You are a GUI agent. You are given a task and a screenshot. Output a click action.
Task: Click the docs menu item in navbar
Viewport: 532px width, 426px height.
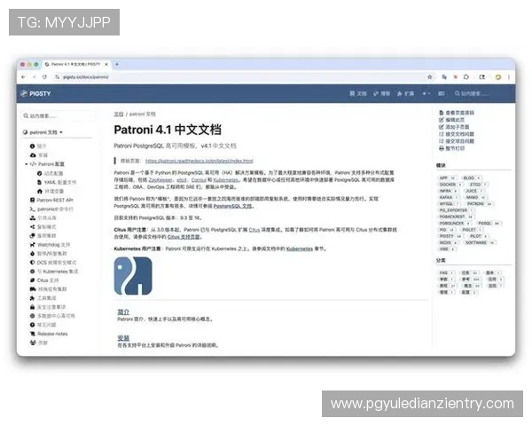click(358, 93)
